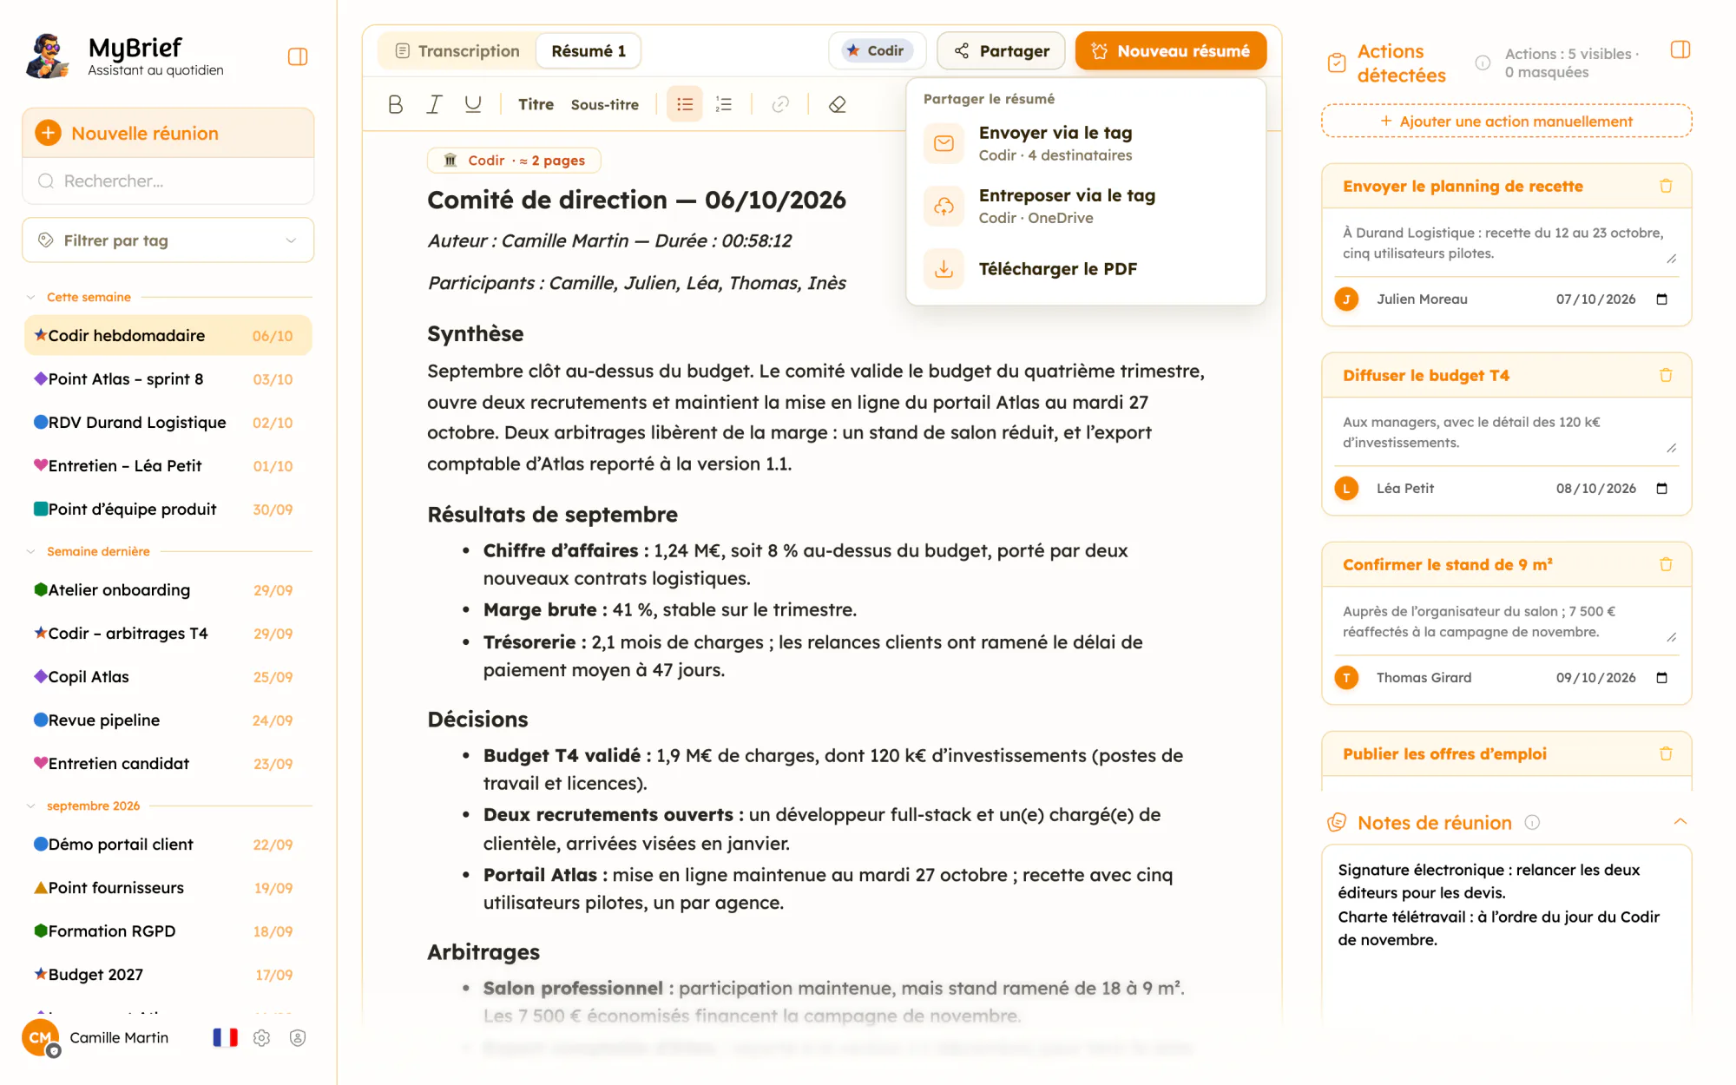Open the Point Atlas – sprint 8 meeting
Viewport: 1736px width, 1085px height.
pyautogui.click(x=168, y=379)
